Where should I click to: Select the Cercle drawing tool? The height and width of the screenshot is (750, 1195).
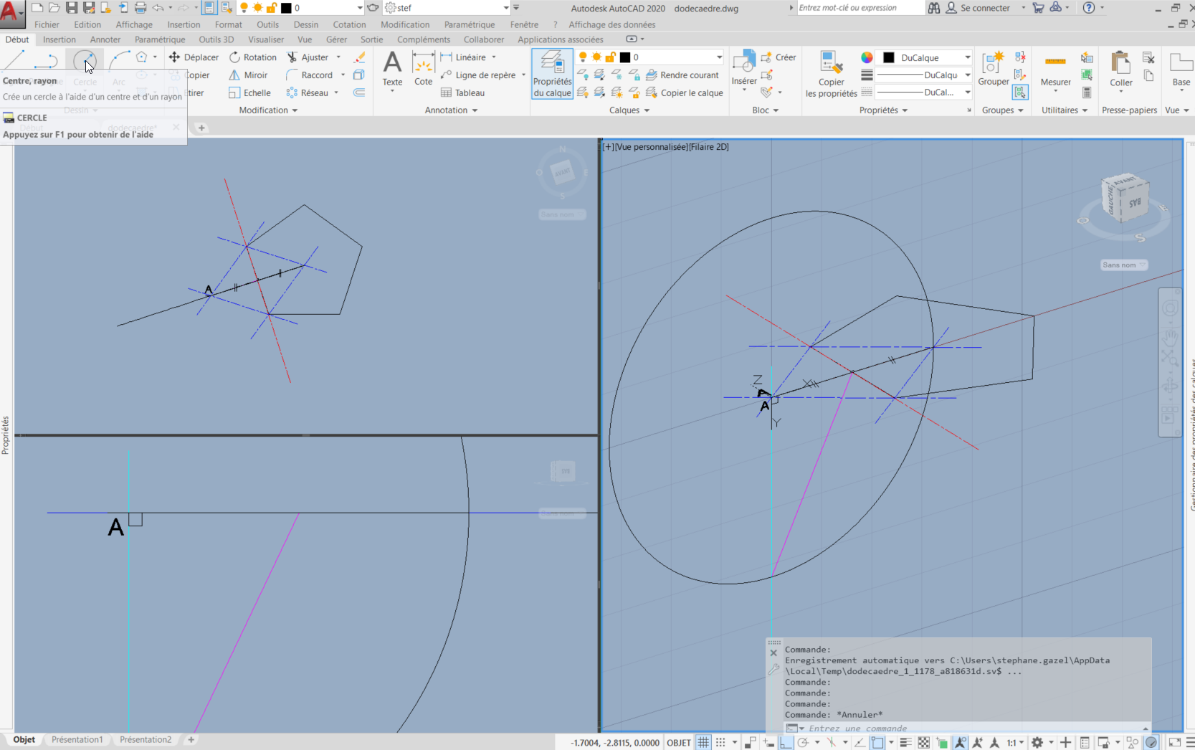coord(85,61)
